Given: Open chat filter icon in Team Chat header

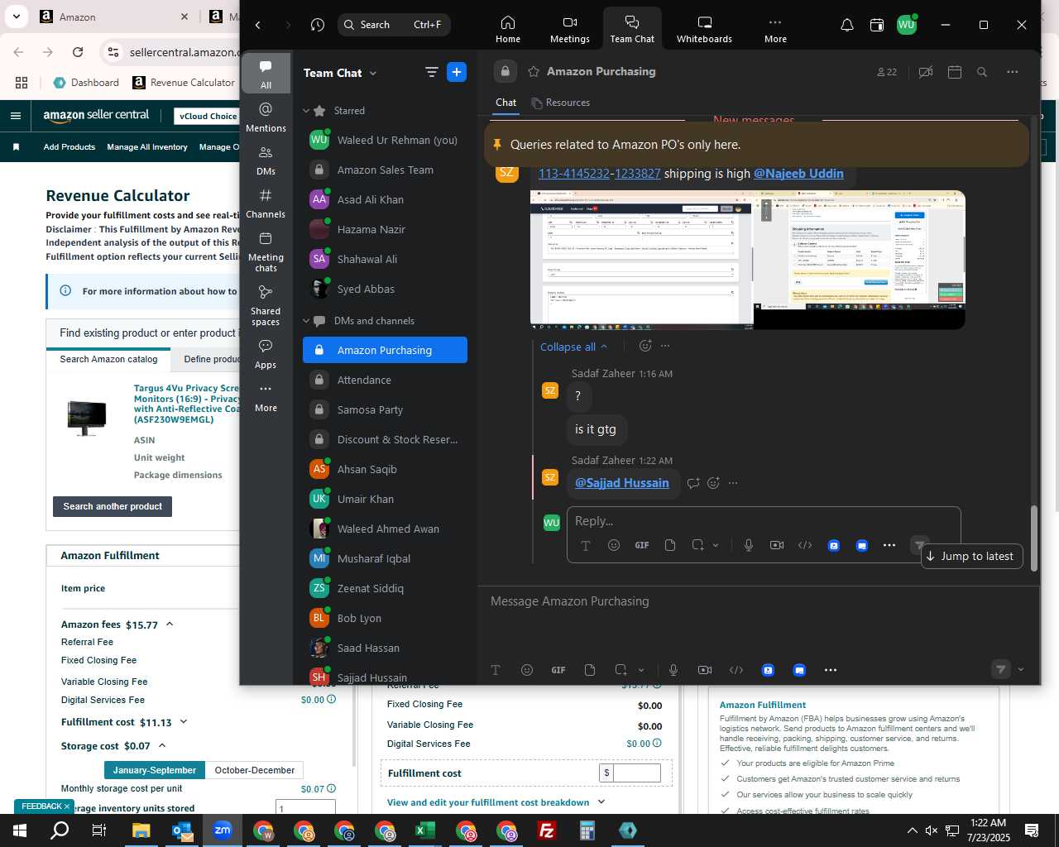Looking at the screenshot, I should point(431,73).
